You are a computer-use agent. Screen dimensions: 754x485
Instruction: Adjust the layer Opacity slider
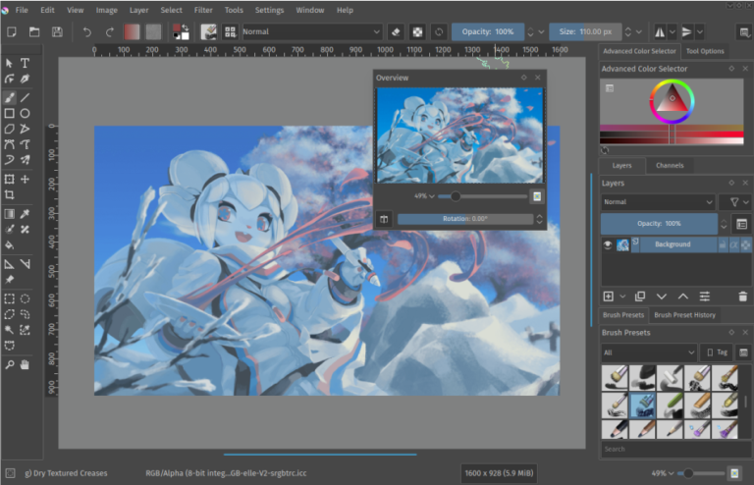click(659, 224)
